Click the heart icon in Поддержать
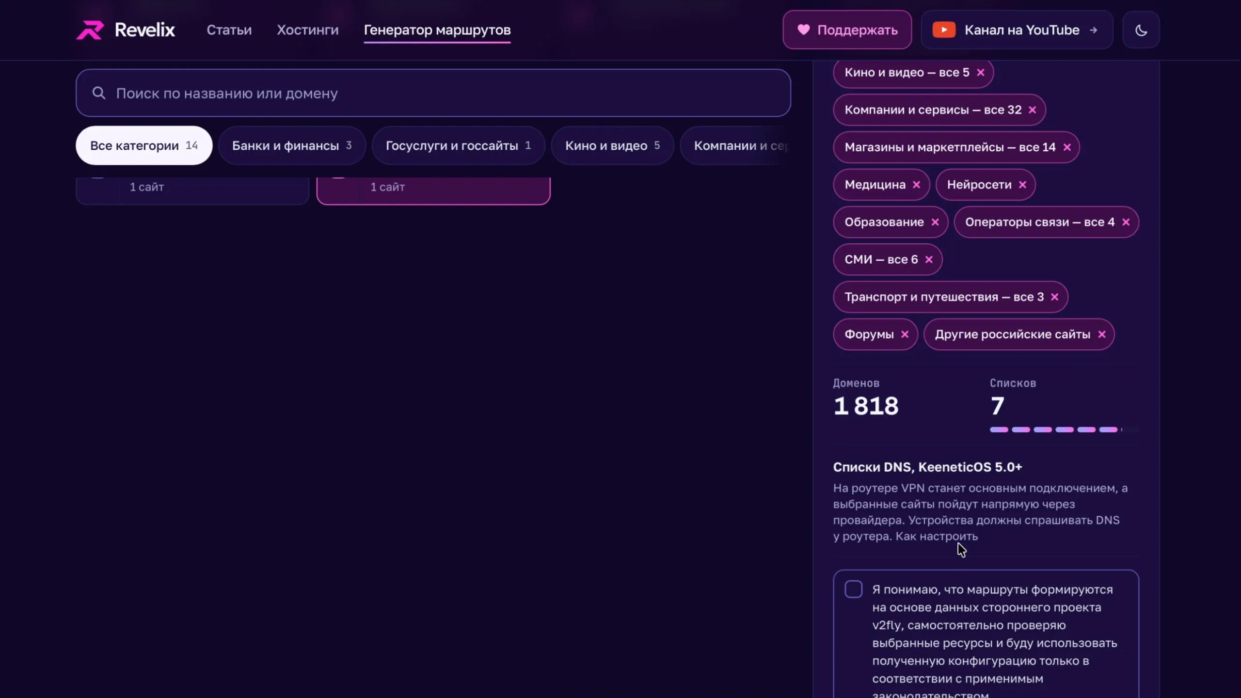 pos(803,30)
